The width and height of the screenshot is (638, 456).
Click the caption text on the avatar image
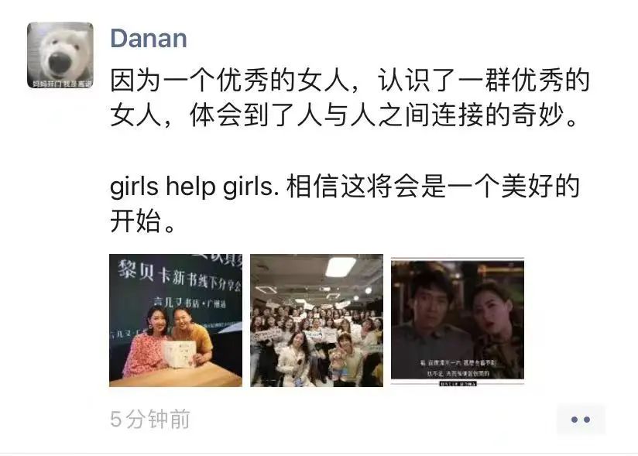(x=62, y=84)
